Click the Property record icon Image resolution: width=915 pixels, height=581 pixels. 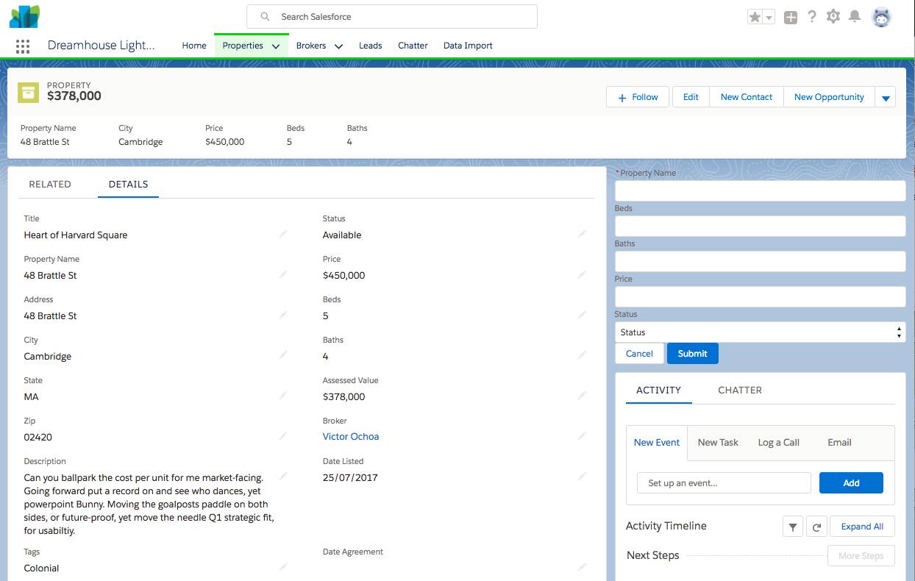pyautogui.click(x=28, y=92)
